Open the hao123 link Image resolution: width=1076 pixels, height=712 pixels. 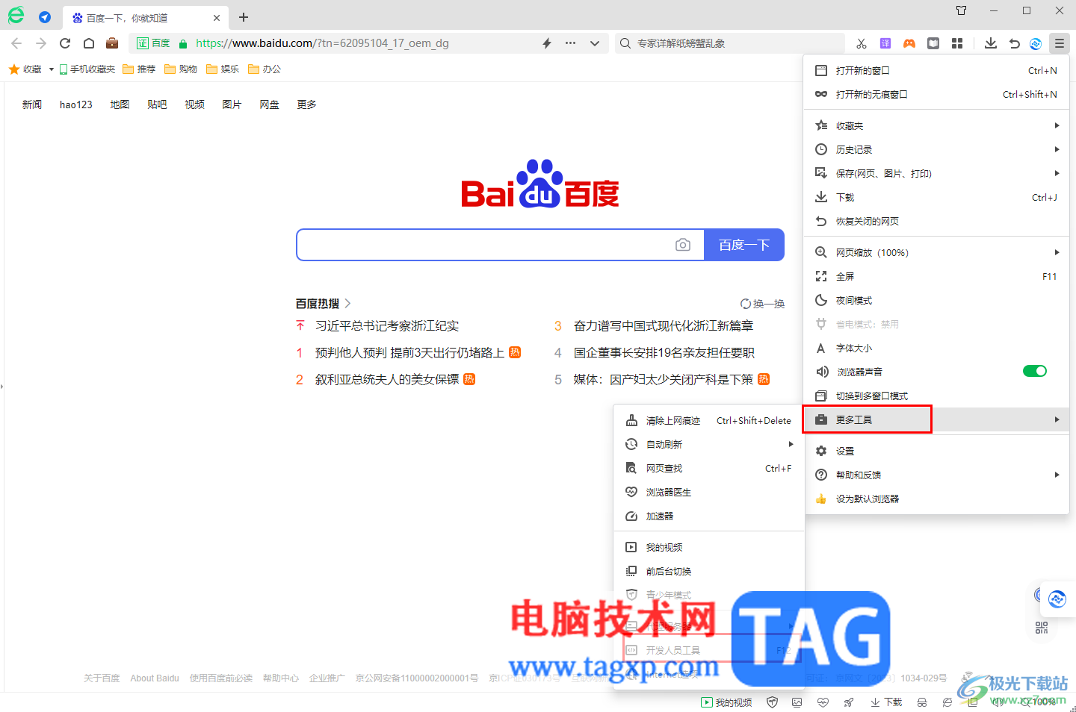76,104
